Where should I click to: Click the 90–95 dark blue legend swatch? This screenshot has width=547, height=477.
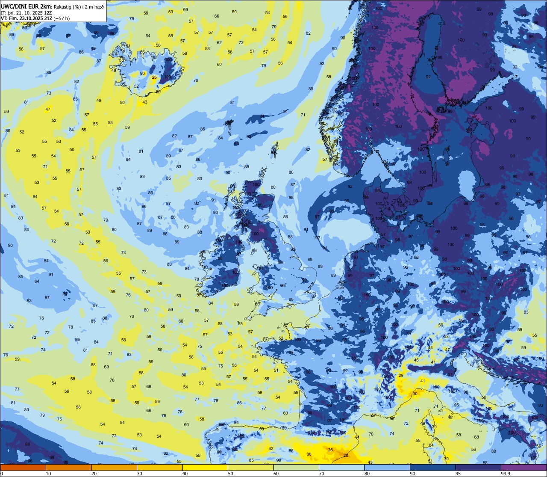pos(432,467)
